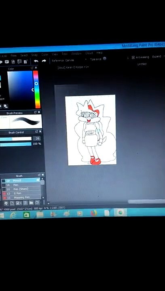Click the brush size slider
The image size is (165, 291).
16,139
